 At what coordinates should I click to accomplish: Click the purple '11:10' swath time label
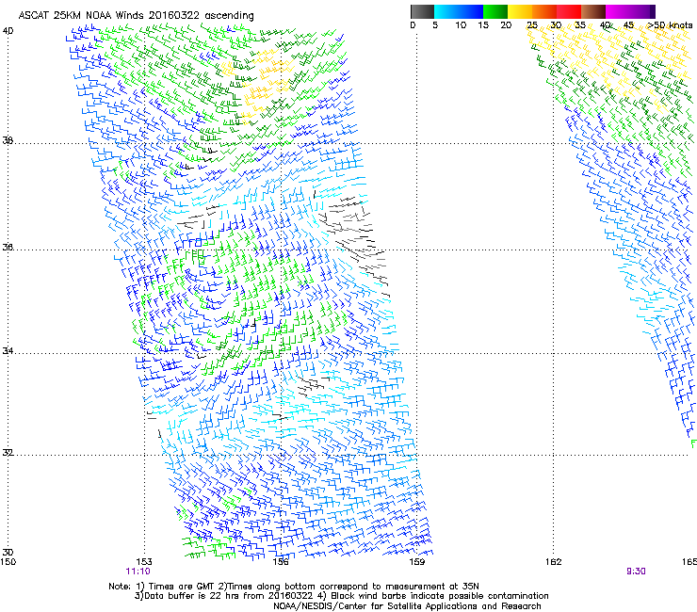(138, 572)
